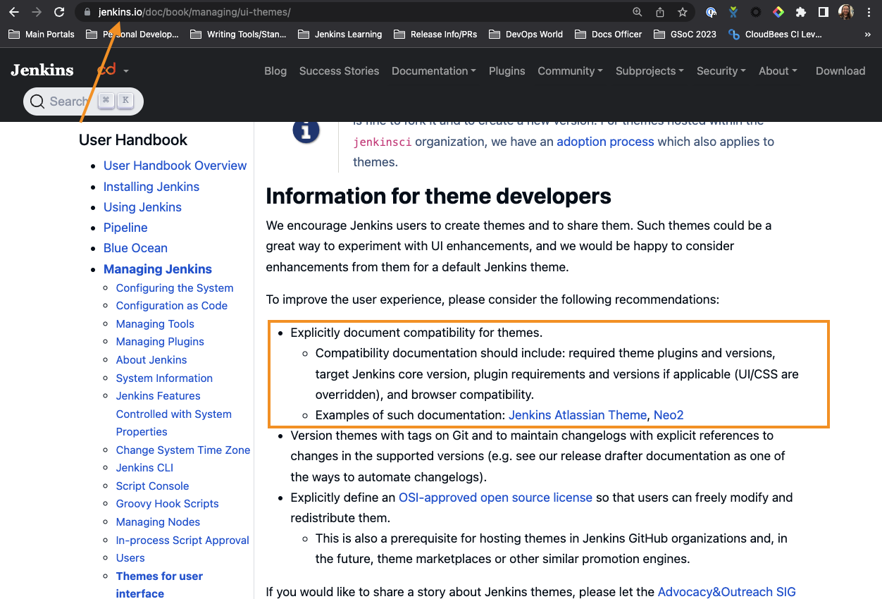Expand the Subprojects dropdown menu
Viewport: 882px width, 599px height.
click(650, 70)
